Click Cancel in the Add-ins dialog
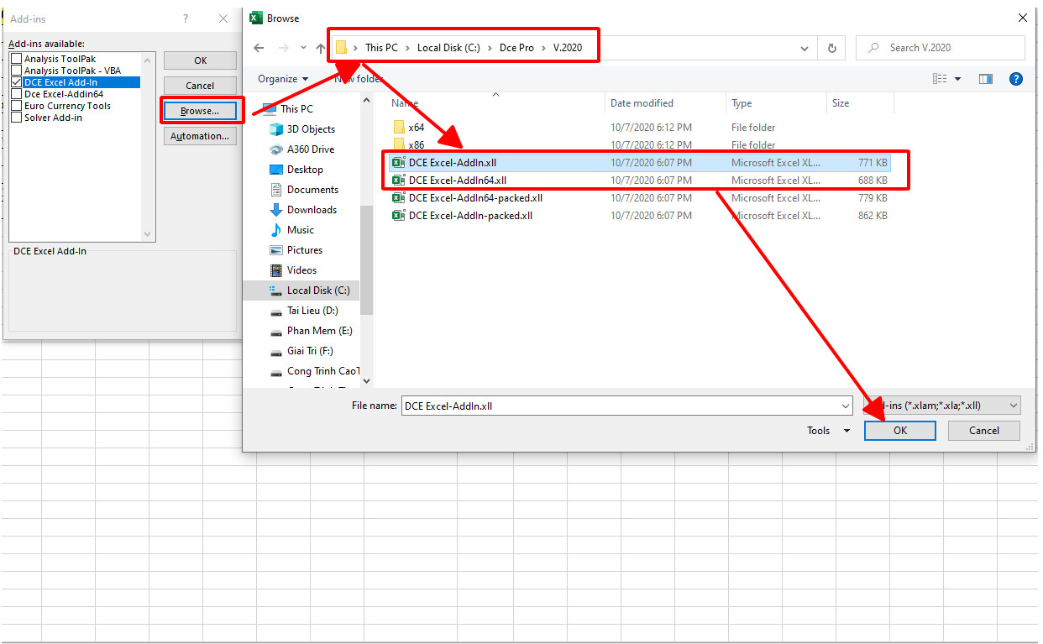Image resolution: width=1043 pixels, height=644 pixels. coord(200,86)
